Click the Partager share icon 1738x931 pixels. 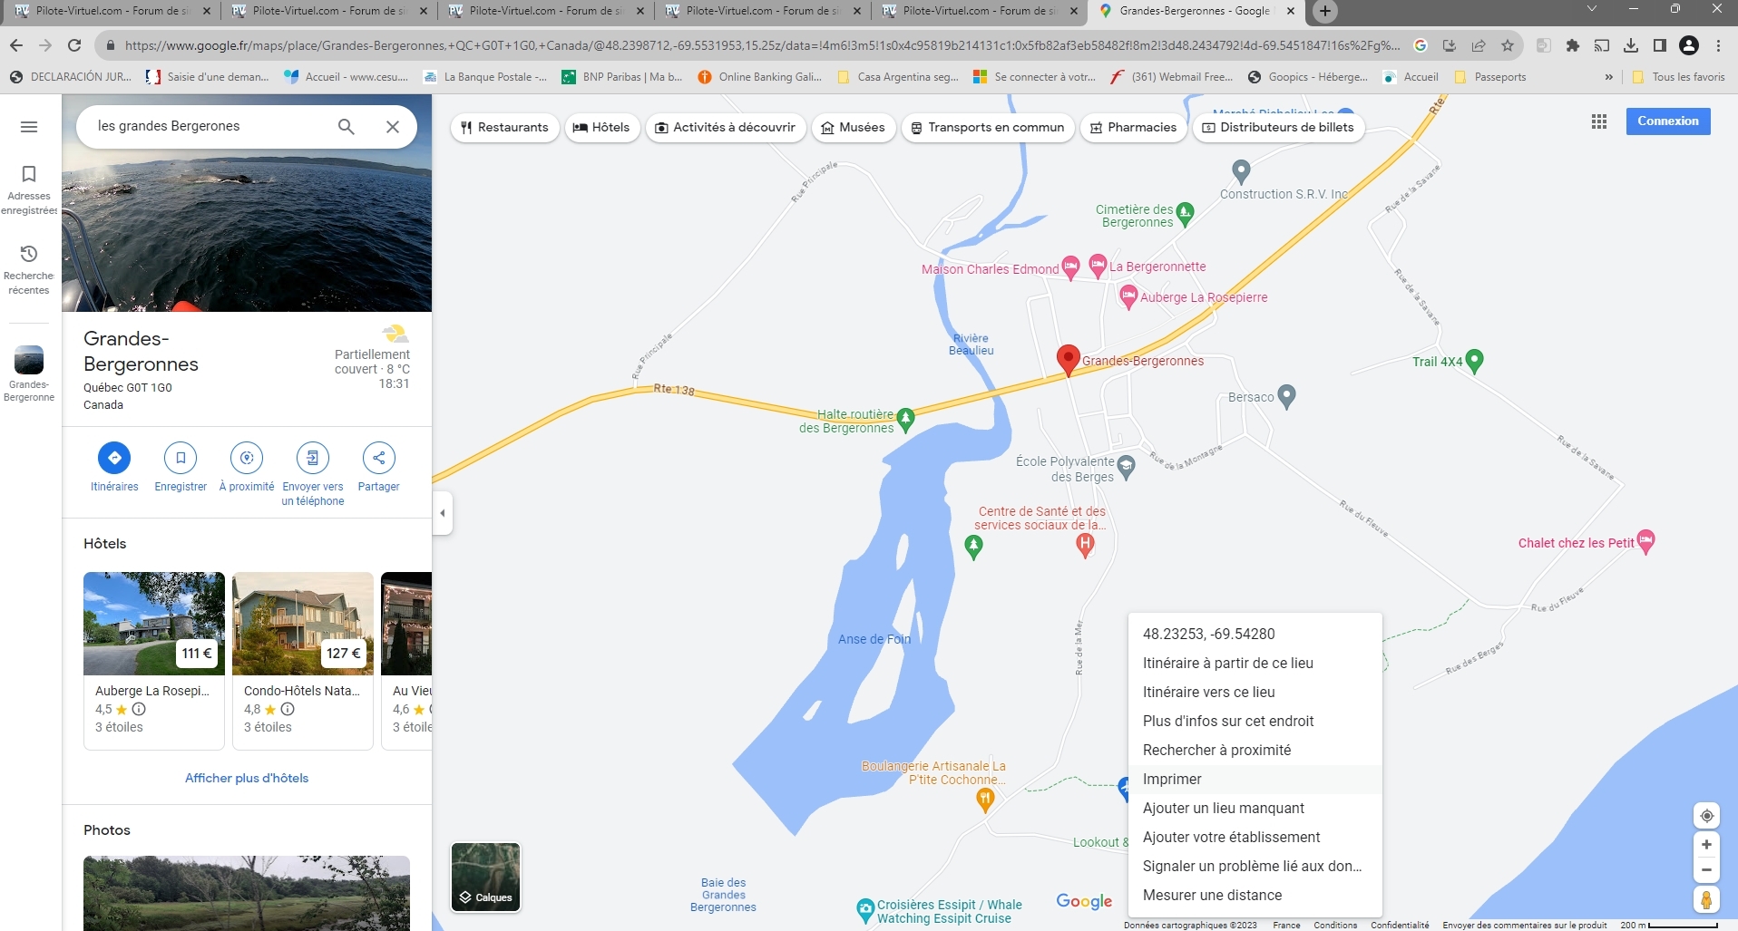[379, 458]
